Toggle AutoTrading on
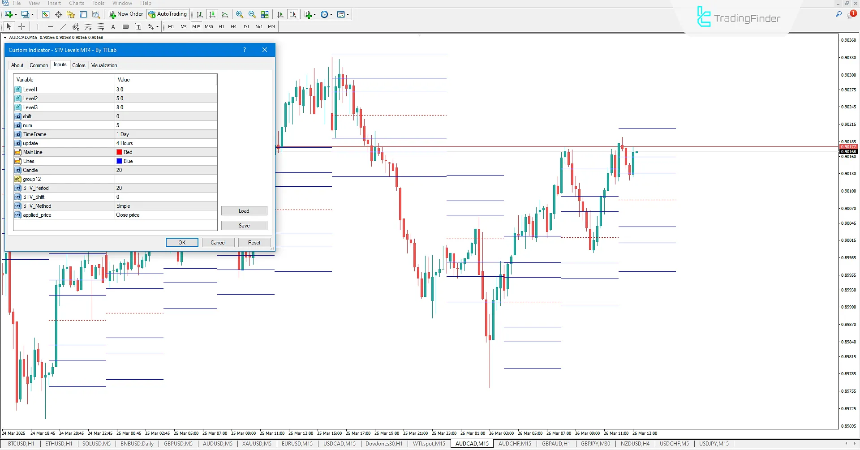Viewport: 860px width, 450px height. [x=168, y=14]
